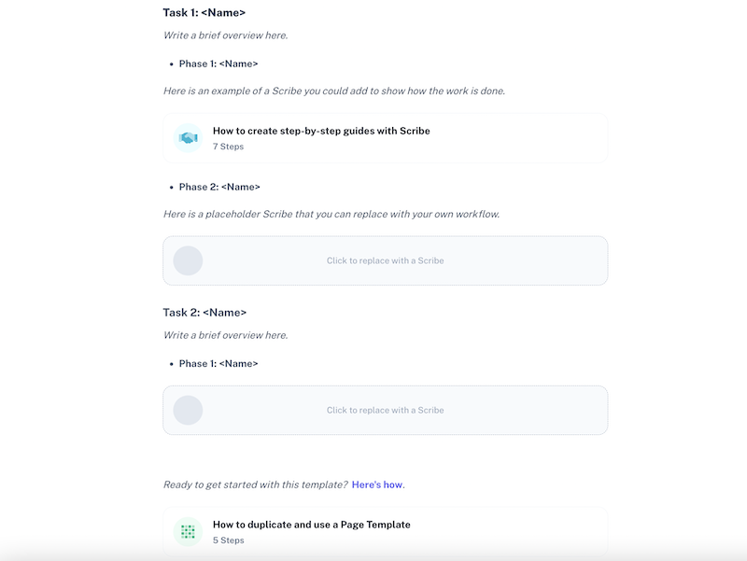
Task: Click the '7 Steps' label on the first Scribe
Action: [x=227, y=146]
